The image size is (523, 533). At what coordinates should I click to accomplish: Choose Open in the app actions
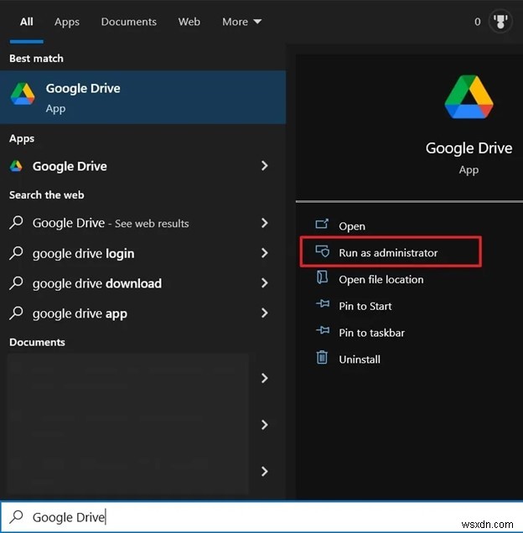(x=352, y=226)
